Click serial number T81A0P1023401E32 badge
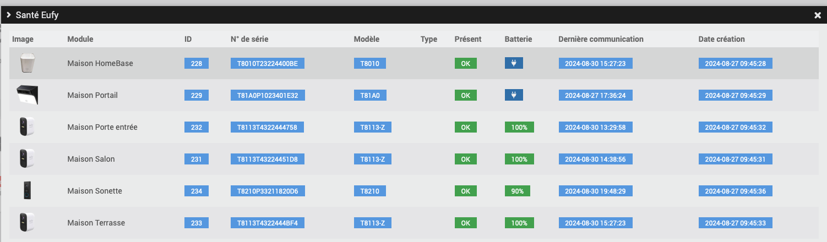The image size is (827, 242). 268,95
